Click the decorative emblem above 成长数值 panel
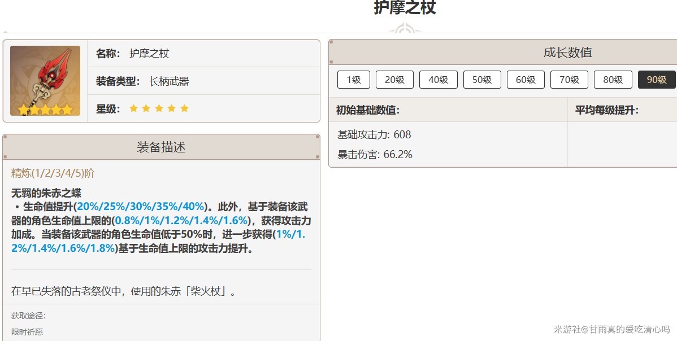This screenshot has height=341, width=677. pos(405,27)
